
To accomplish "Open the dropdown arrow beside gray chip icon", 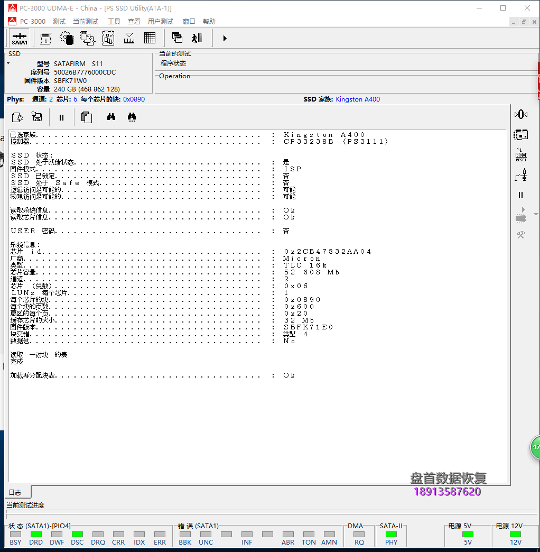I will (536, 214).
